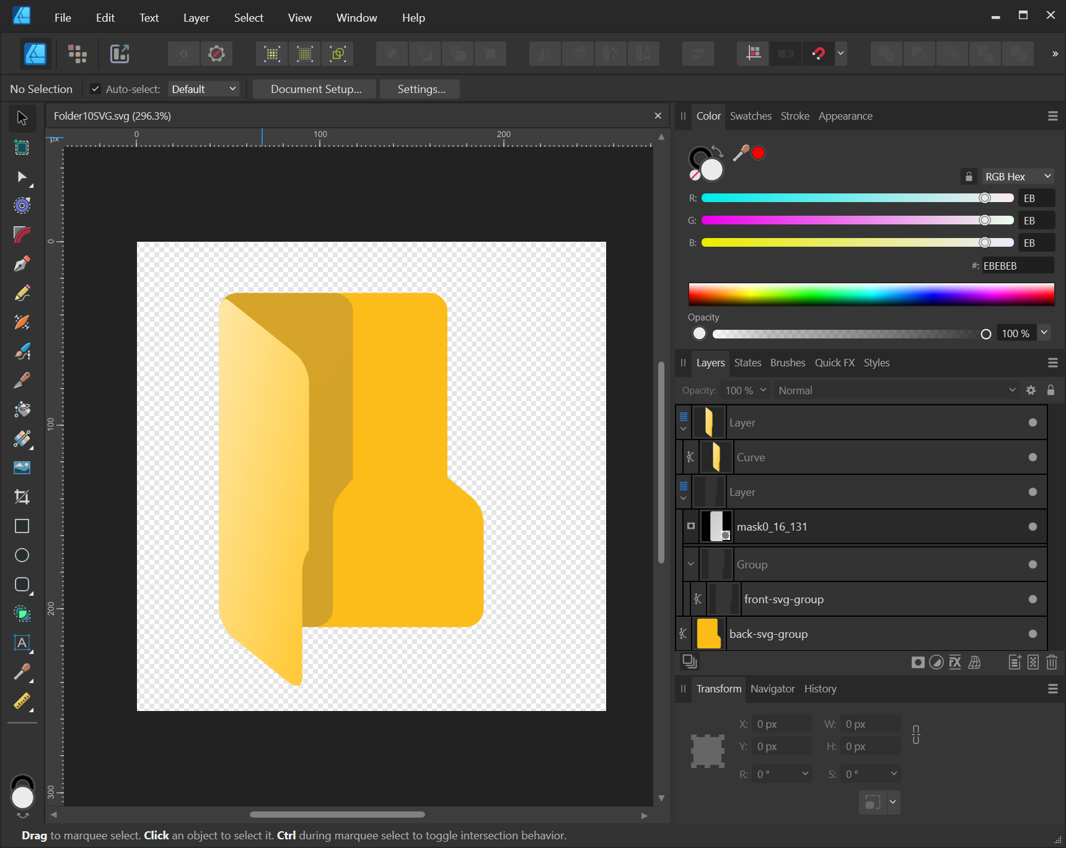Open the Select menu

pos(249,18)
